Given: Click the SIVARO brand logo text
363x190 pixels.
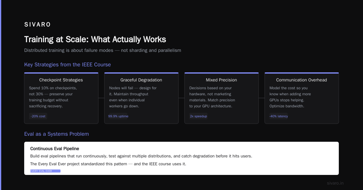Looking at the screenshot, I should coord(38,25).
